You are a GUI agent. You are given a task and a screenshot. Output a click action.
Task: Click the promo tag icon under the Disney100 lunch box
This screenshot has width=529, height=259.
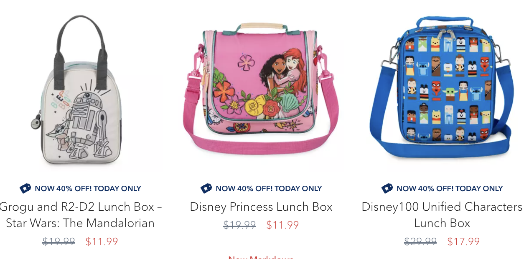(387, 189)
